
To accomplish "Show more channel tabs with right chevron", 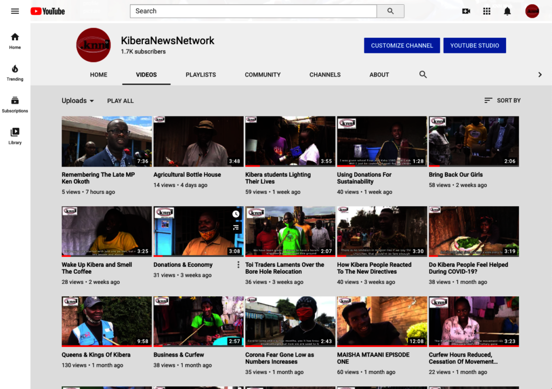I will coord(540,74).
